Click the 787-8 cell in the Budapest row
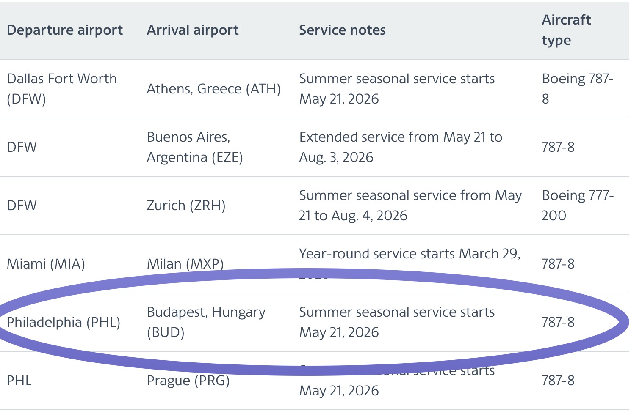 558,322
